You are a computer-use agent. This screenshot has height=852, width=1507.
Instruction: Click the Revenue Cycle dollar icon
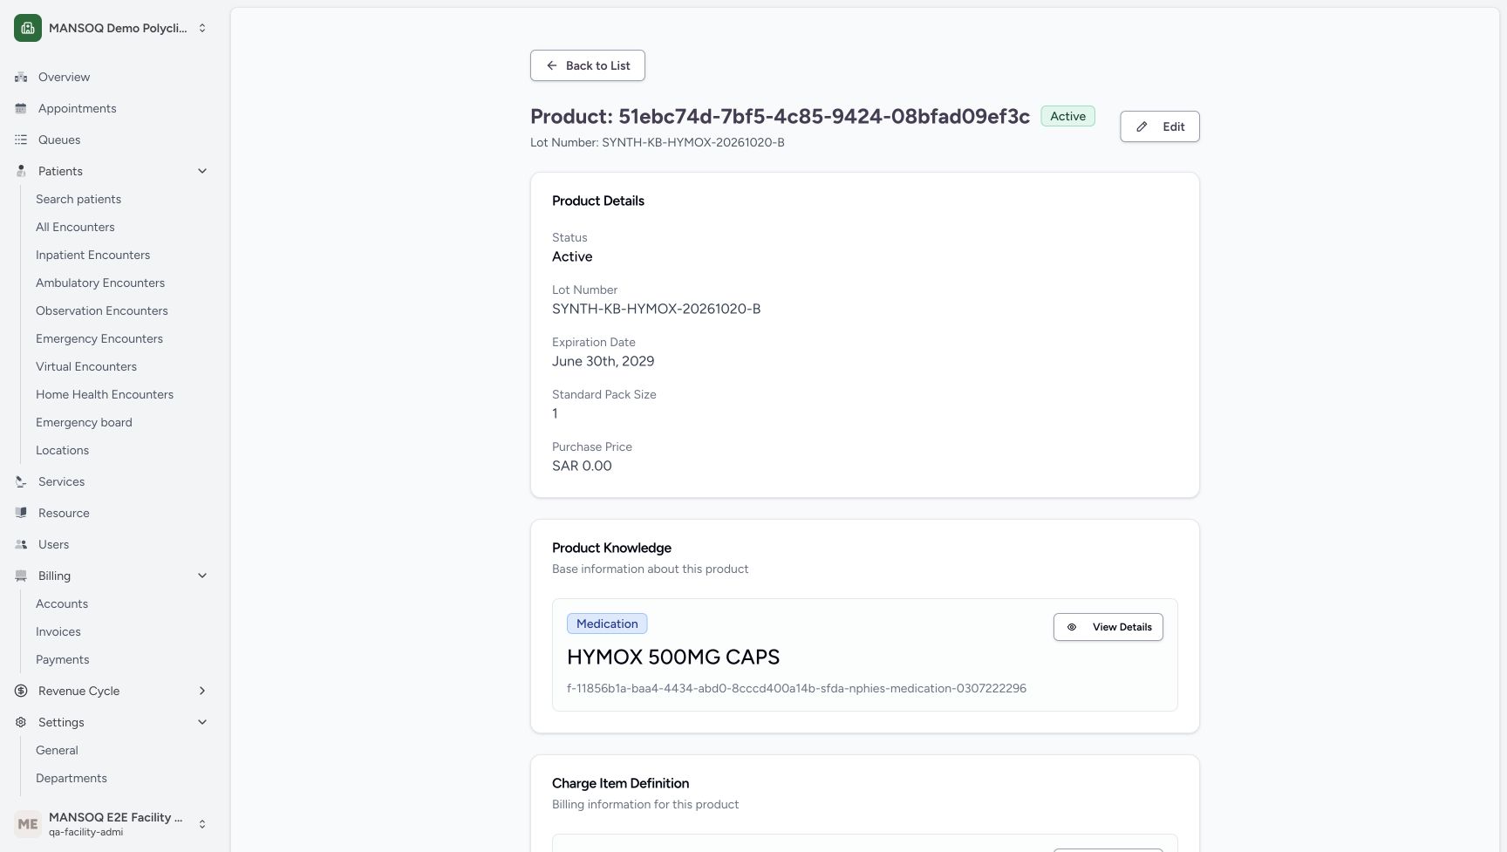click(x=21, y=691)
